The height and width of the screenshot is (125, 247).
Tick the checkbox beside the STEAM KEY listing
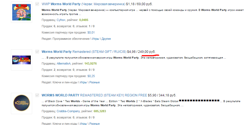coord(37,95)
